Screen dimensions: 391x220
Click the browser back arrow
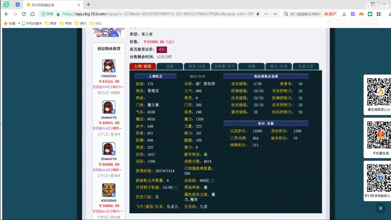point(6,14)
